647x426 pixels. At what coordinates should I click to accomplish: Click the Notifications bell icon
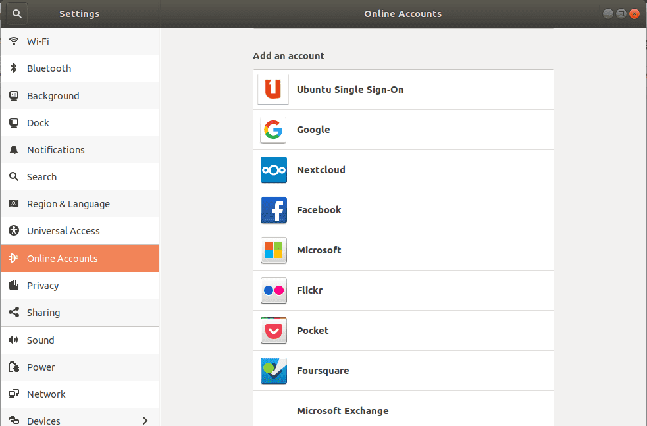point(14,150)
